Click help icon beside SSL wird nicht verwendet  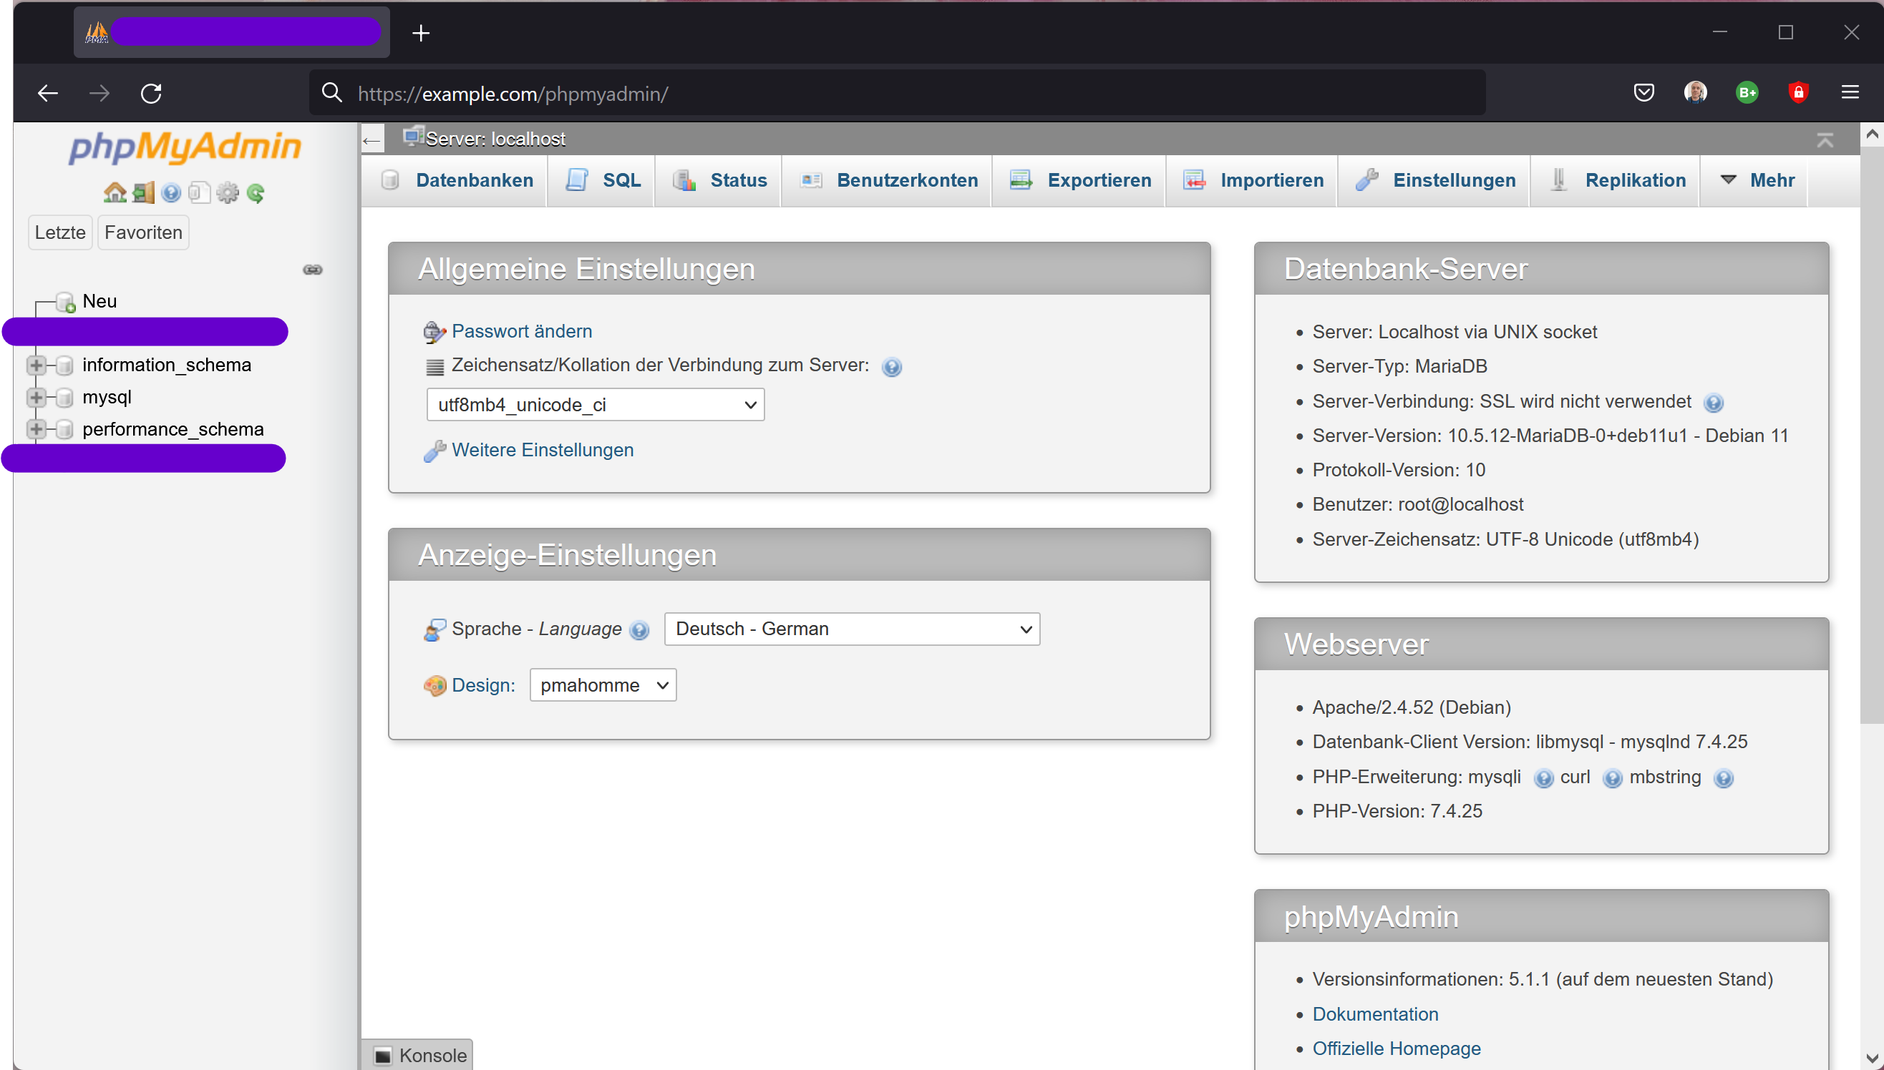[x=1714, y=403]
